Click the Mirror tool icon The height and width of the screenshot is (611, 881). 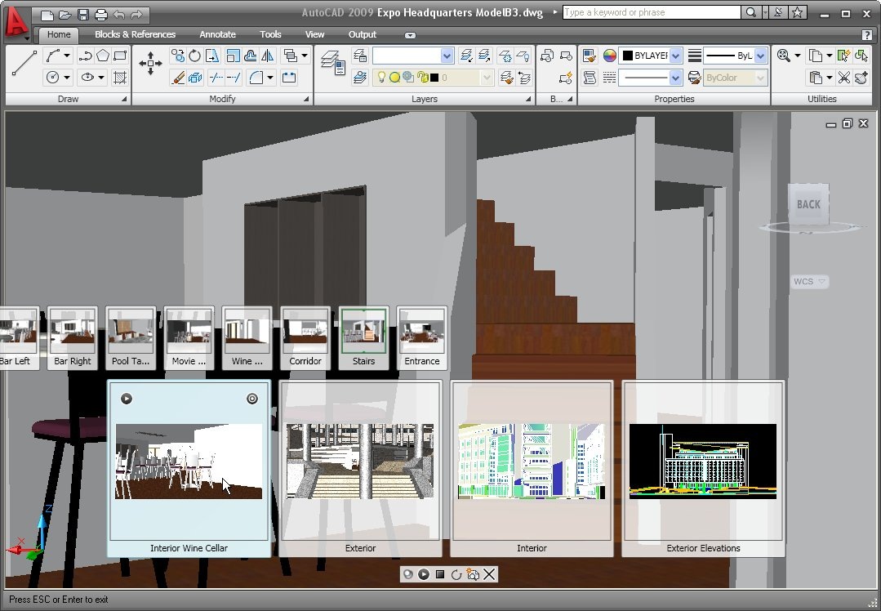click(x=267, y=56)
